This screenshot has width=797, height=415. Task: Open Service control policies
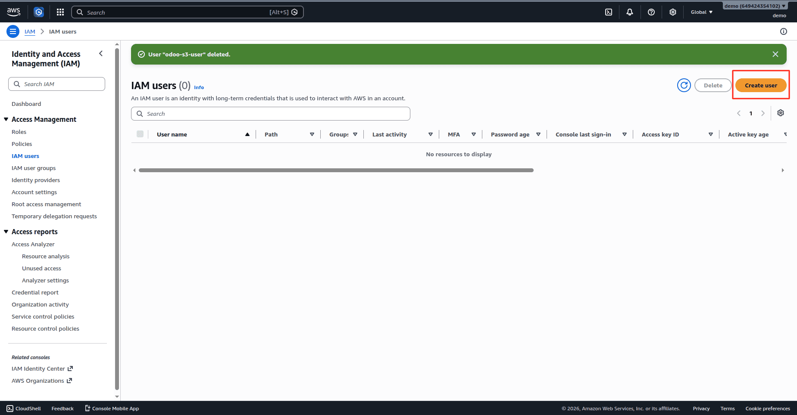pos(43,316)
